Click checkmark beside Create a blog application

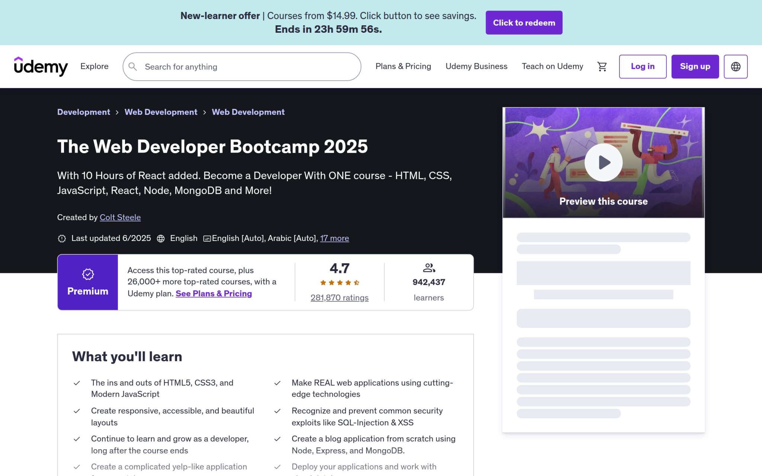click(x=277, y=439)
